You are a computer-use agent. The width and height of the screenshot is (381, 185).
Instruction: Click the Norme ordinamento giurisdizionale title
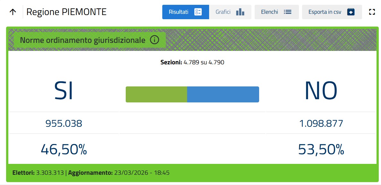[83, 40]
